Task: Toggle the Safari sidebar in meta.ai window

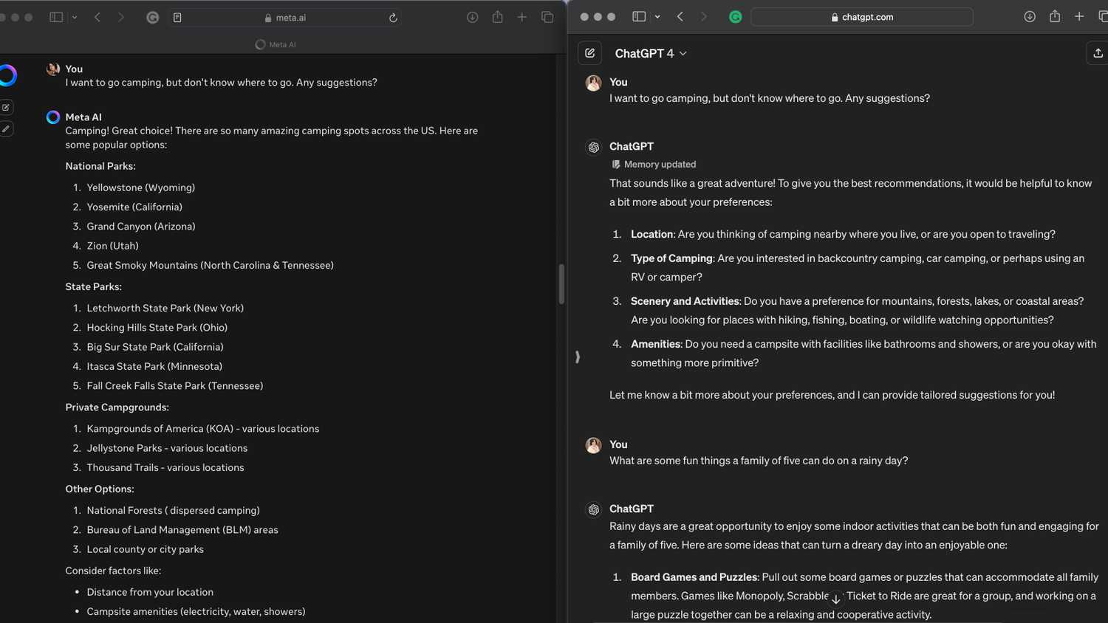Action: pyautogui.click(x=56, y=17)
